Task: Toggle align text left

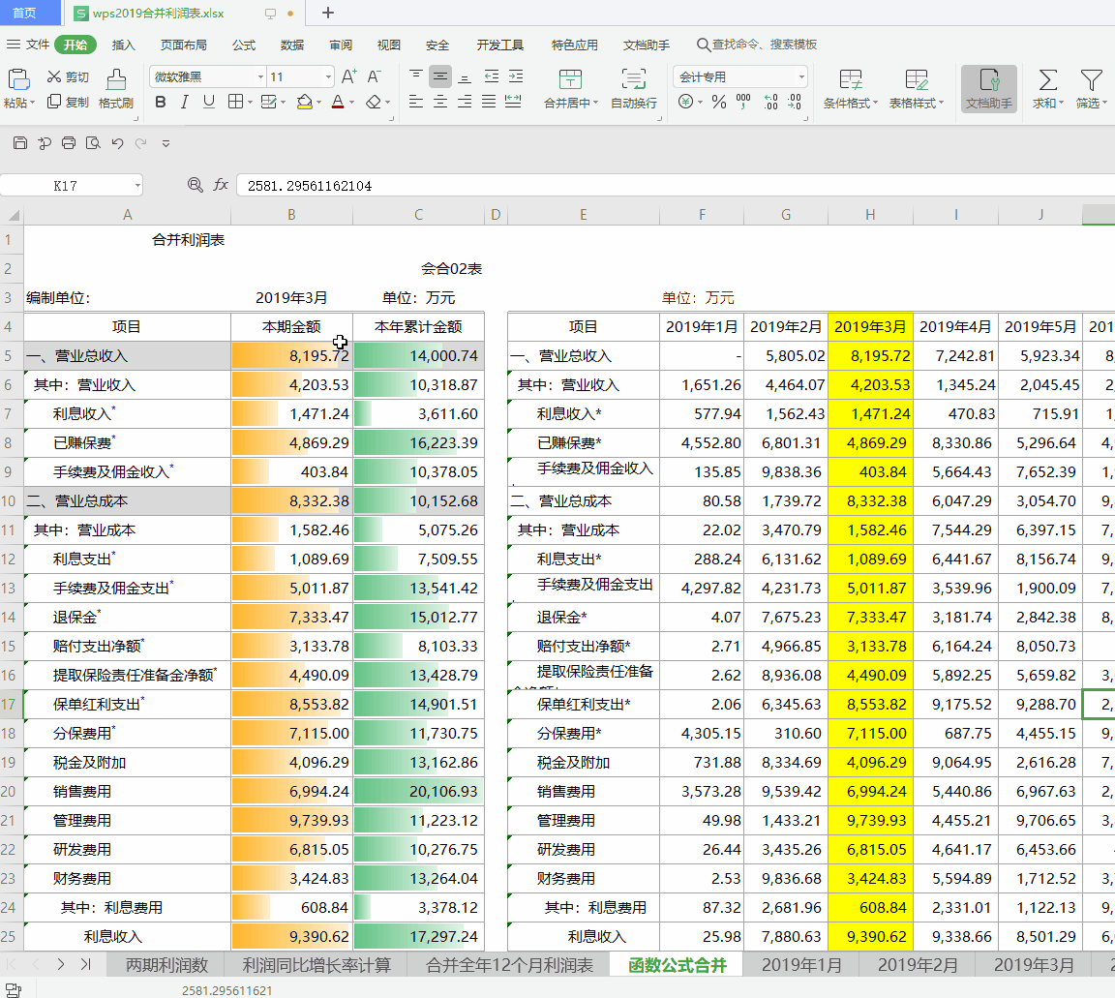Action: pyautogui.click(x=416, y=102)
